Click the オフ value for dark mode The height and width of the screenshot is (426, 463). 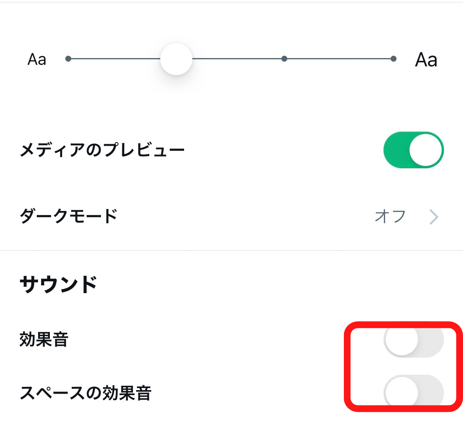point(390,217)
